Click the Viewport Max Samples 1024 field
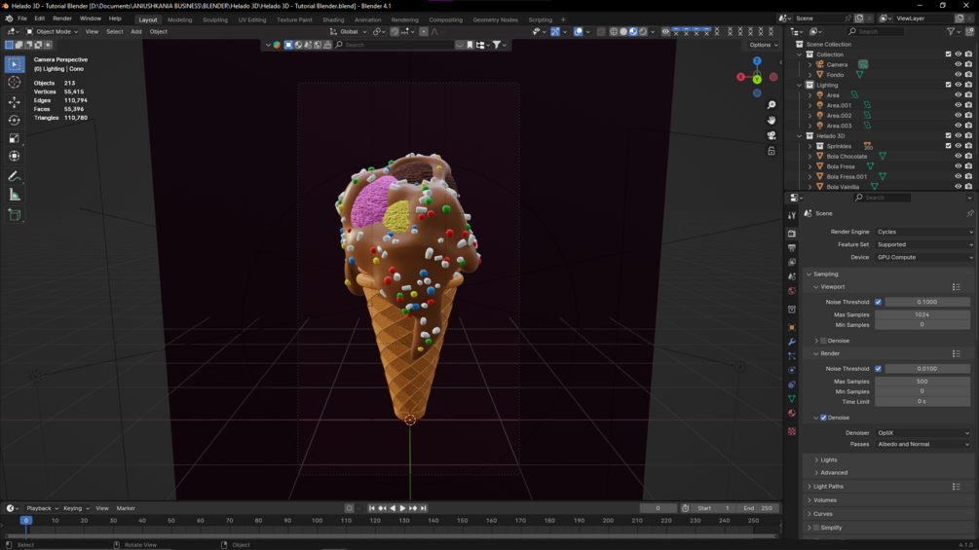The height and width of the screenshot is (550, 979). (x=922, y=314)
